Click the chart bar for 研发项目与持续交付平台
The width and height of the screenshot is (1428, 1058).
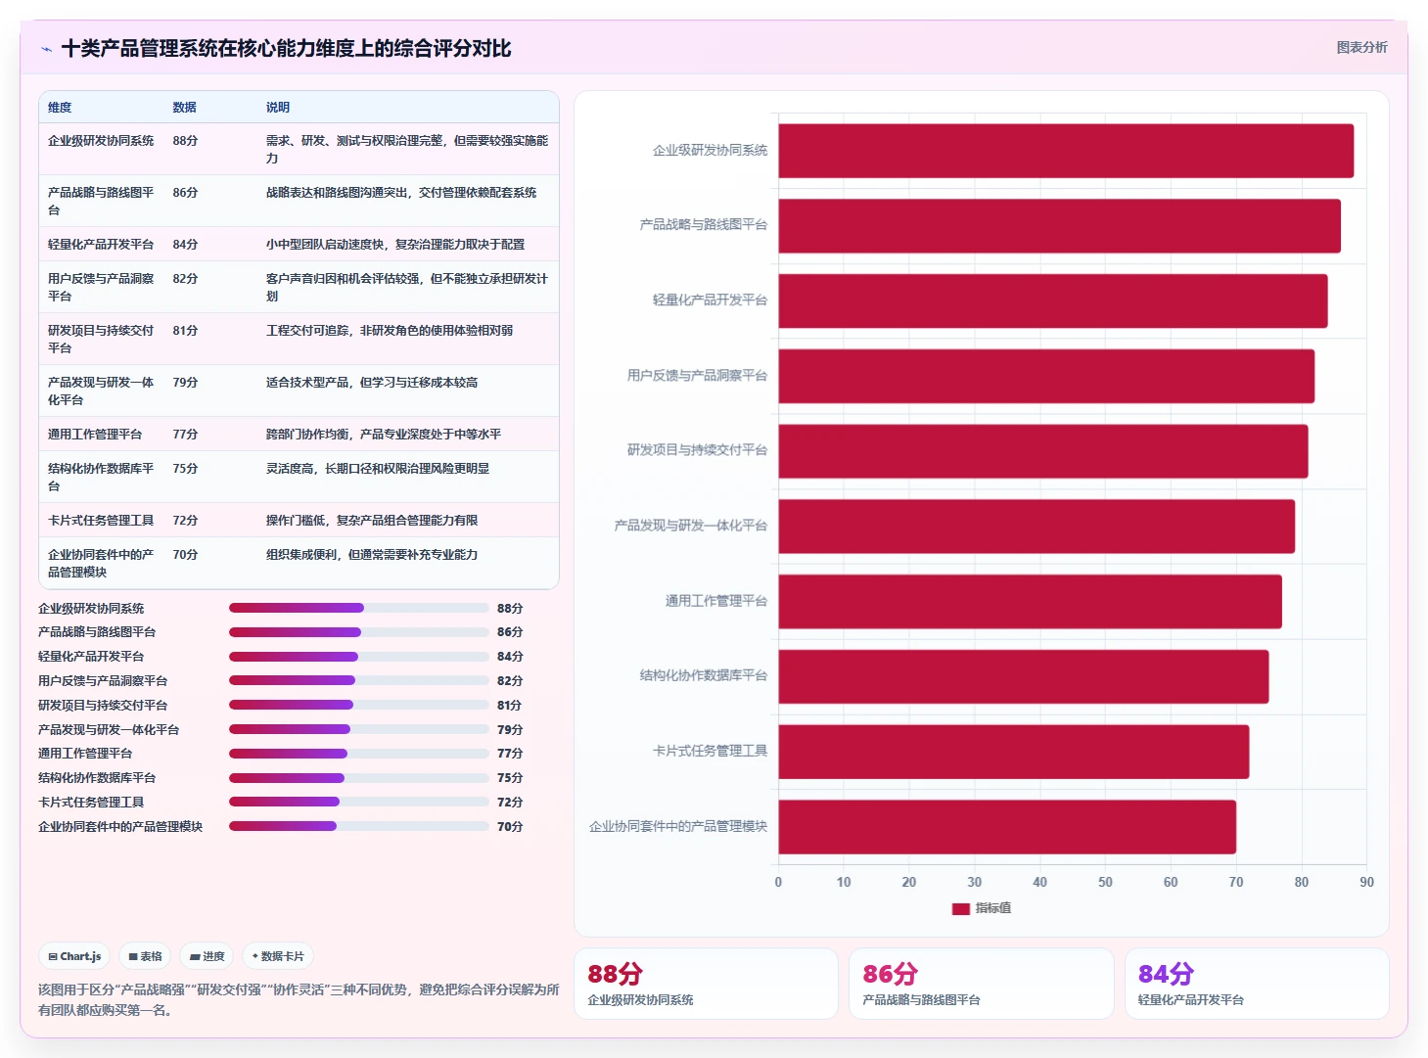click(x=1043, y=451)
